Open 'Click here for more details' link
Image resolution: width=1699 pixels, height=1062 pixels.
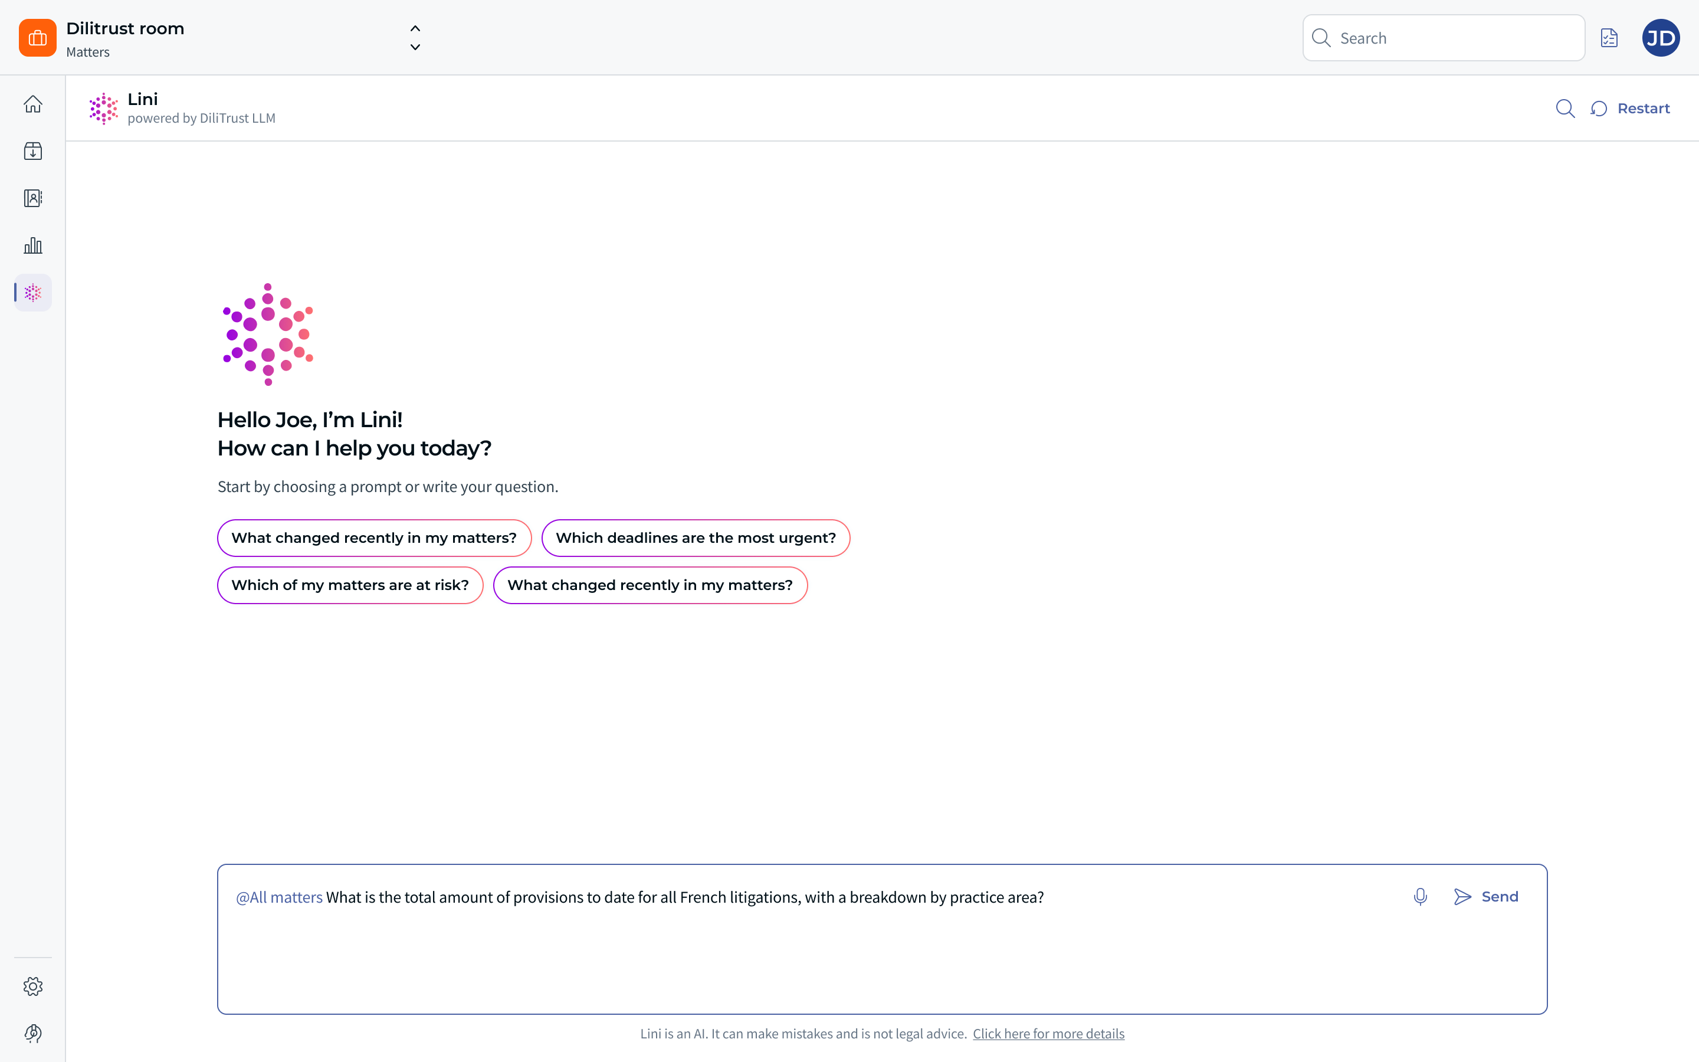point(1048,1033)
